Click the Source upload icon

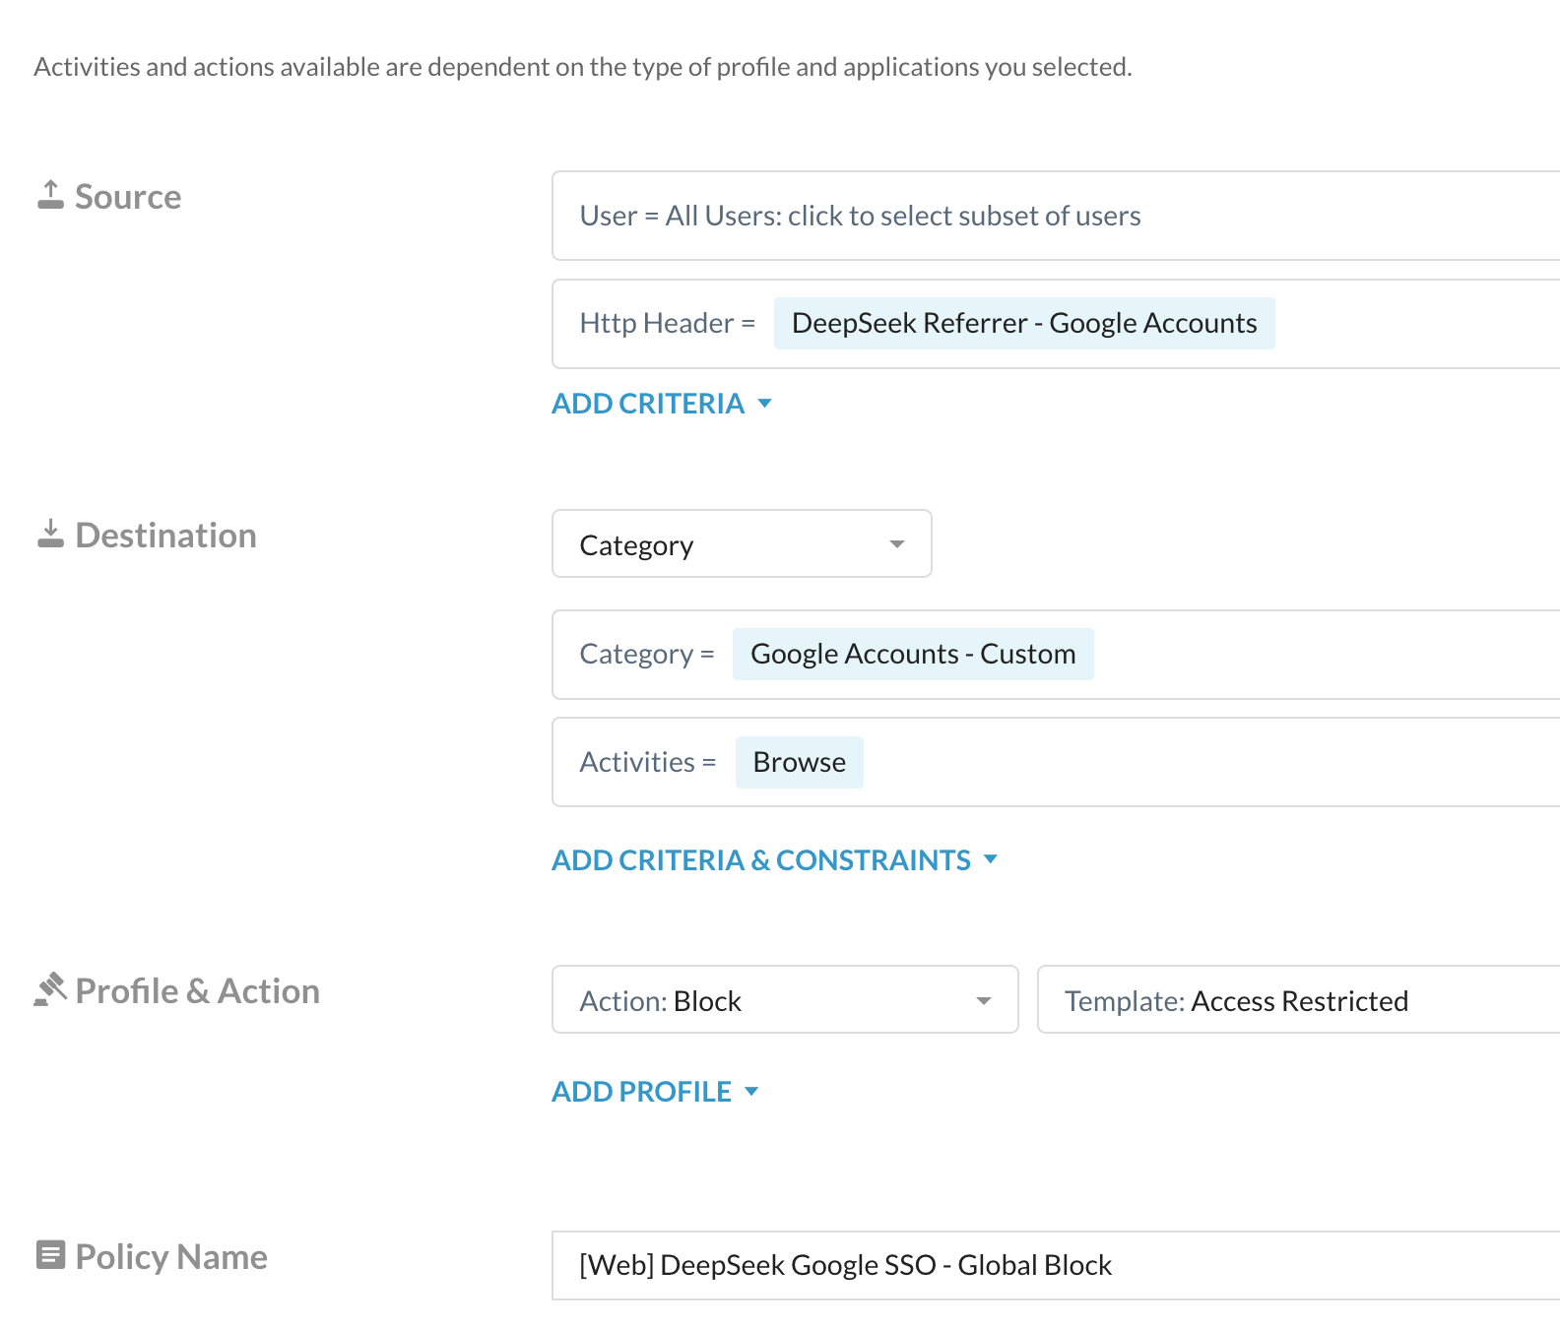(x=50, y=195)
